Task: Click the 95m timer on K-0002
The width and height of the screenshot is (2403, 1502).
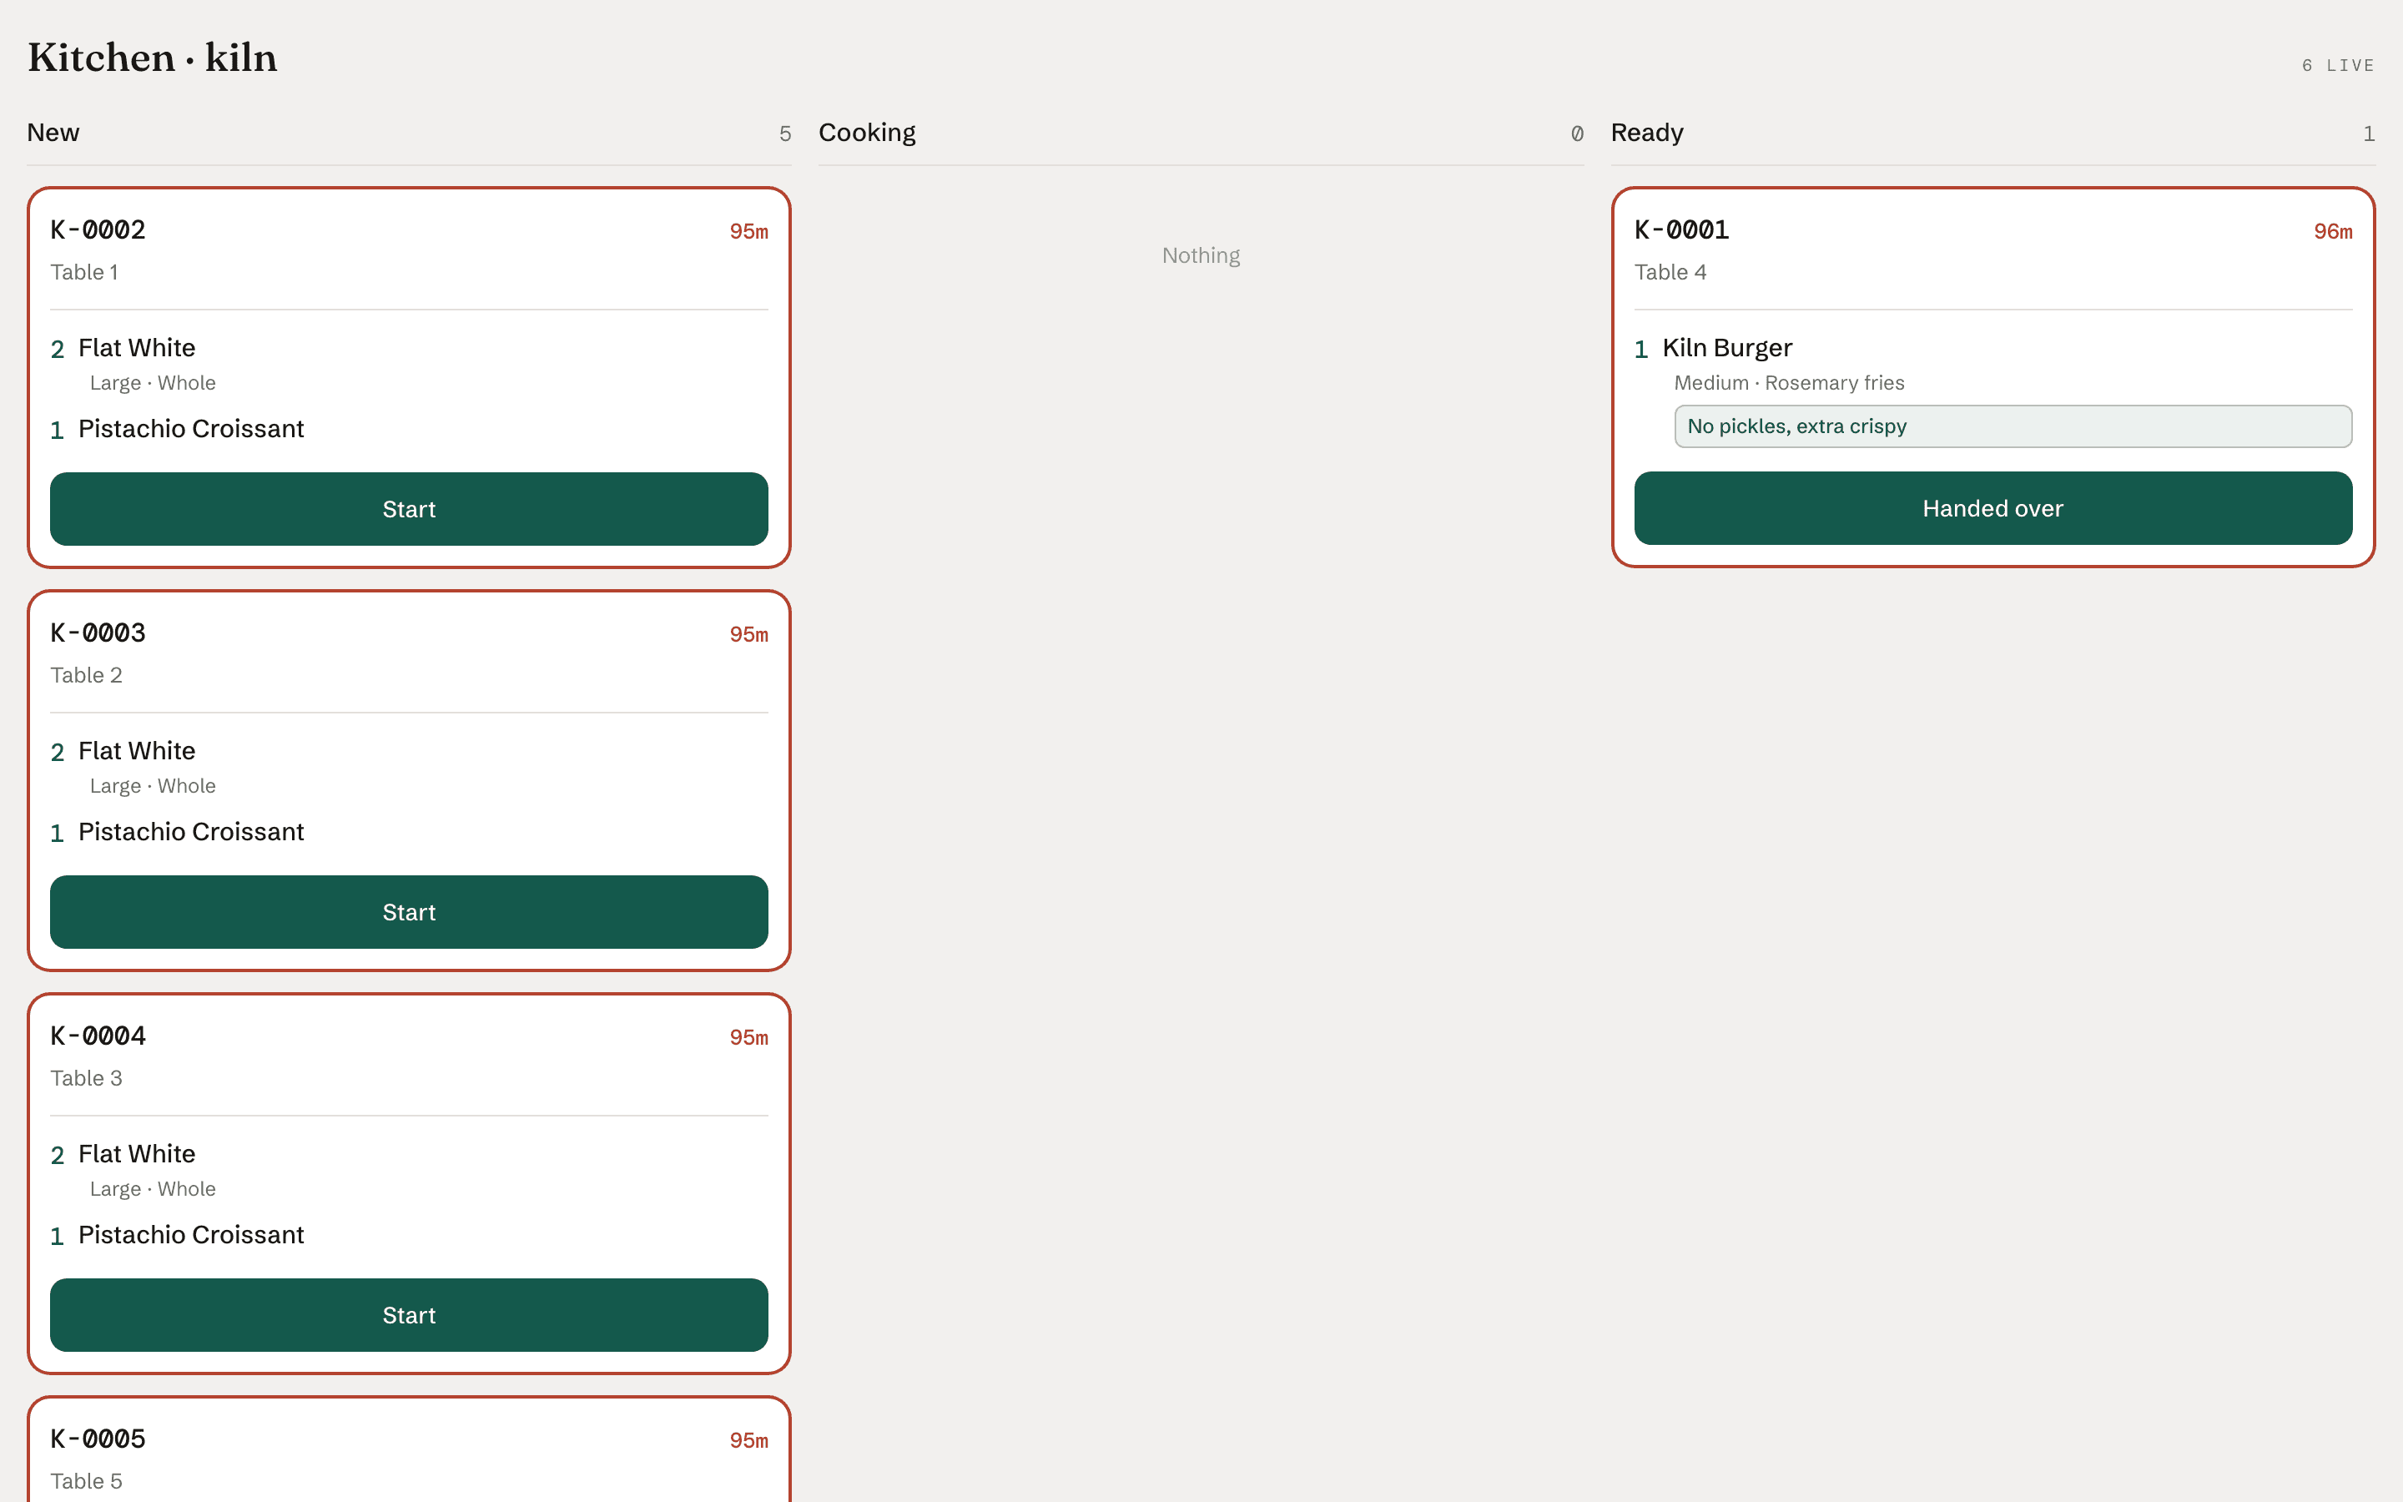Action: pyautogui.click(x=748, y=231)
